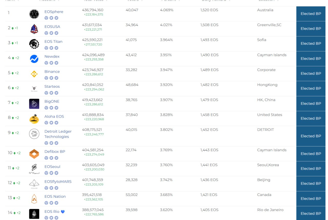
Task: Click the Defibox BP orange logo
Action: [34, 154]
